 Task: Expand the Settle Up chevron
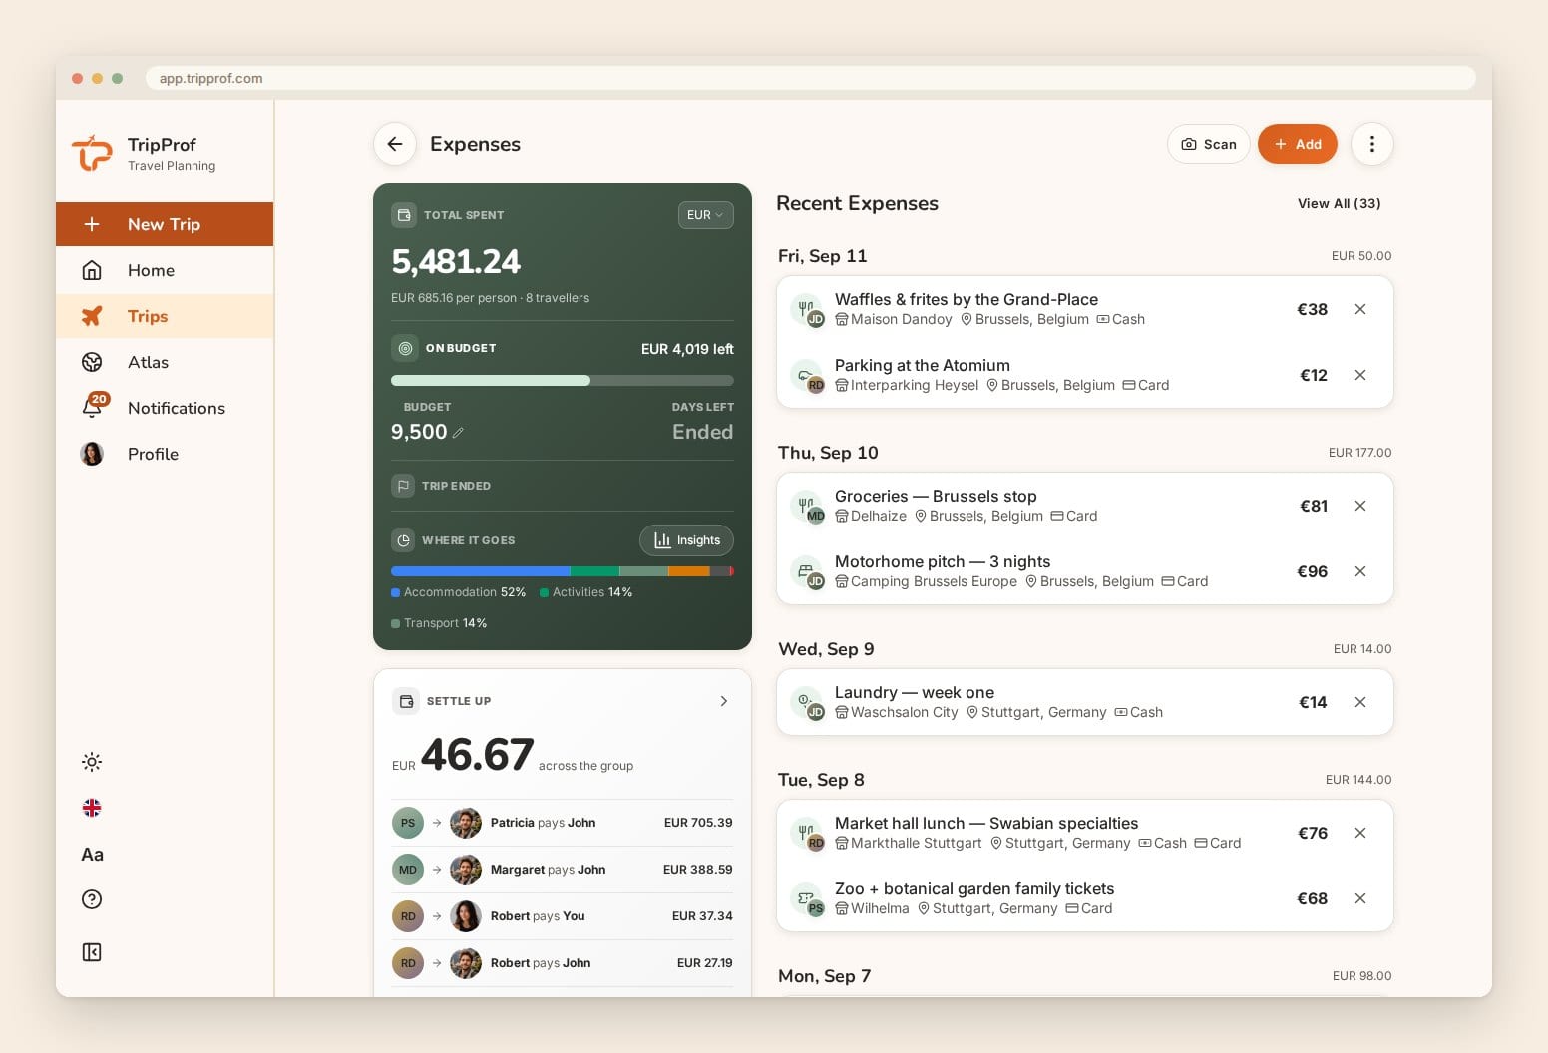click(x=724, y=701)
